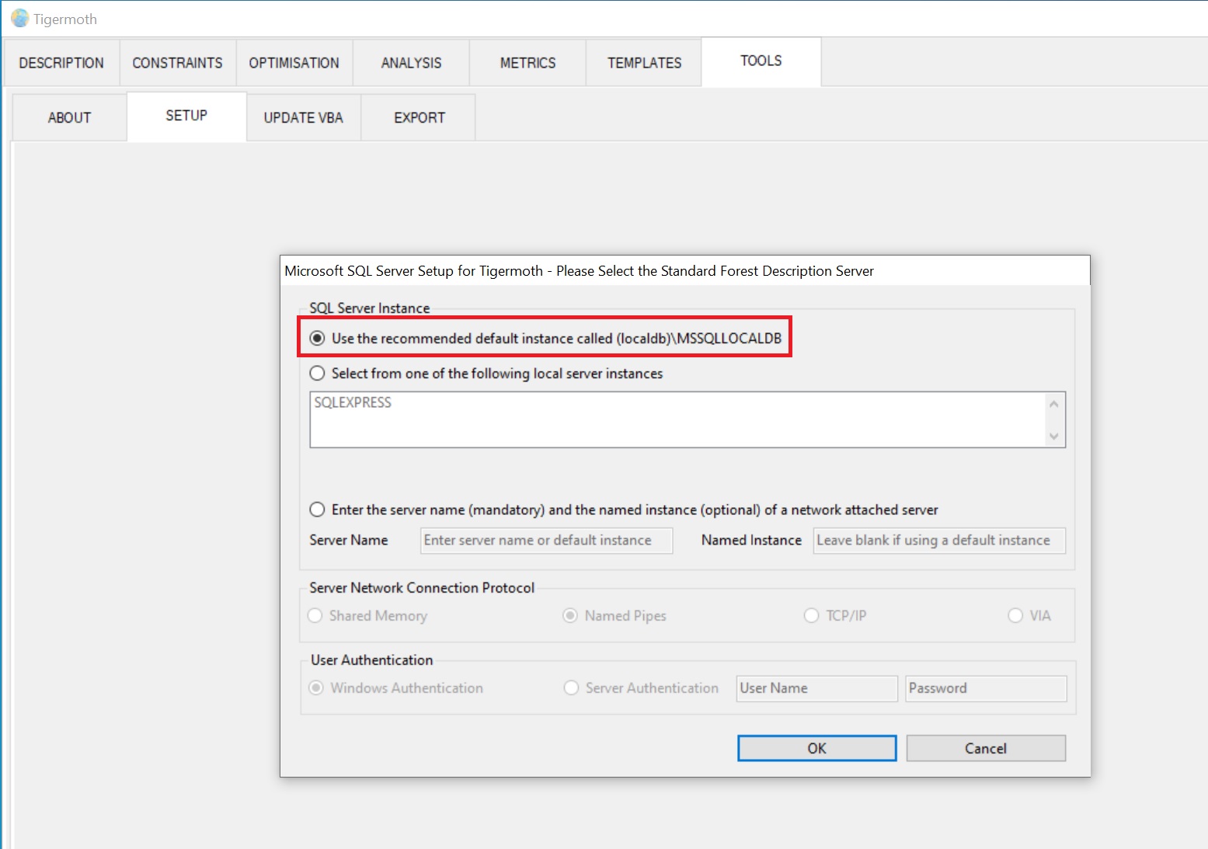Click the instance list scroll up arrow
Viewport: 1208px width, 849px height.
(x=1054, y=404)
